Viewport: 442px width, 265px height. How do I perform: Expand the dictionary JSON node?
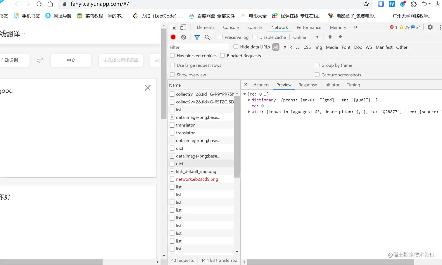point(249,100)
